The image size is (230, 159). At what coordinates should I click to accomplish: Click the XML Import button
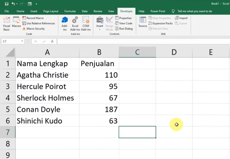click(181, 18)
